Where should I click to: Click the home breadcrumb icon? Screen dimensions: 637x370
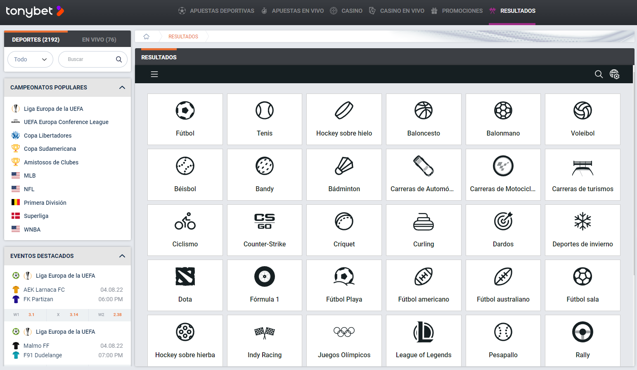click(x=146, y=37)
